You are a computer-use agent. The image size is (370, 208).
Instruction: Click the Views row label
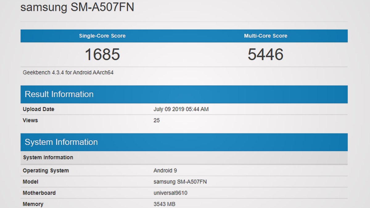pyautogui.click(x=30, y=120)
